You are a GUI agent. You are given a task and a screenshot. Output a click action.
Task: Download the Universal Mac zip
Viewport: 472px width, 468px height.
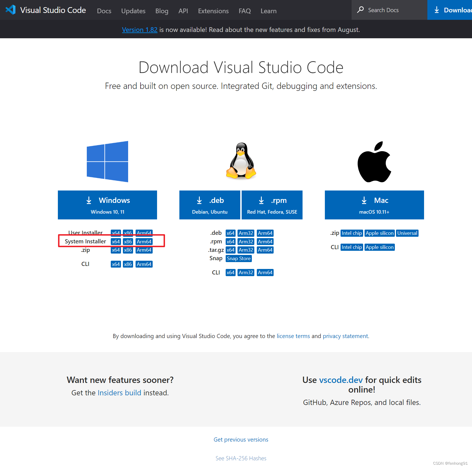(407, 233)
